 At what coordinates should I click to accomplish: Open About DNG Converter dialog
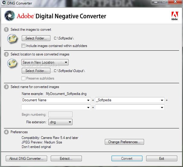[x=26, y=159]
